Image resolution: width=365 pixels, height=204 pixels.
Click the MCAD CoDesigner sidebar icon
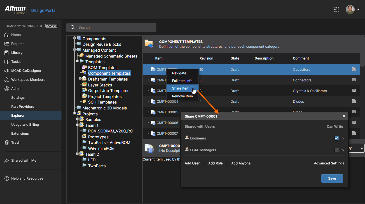7,71
